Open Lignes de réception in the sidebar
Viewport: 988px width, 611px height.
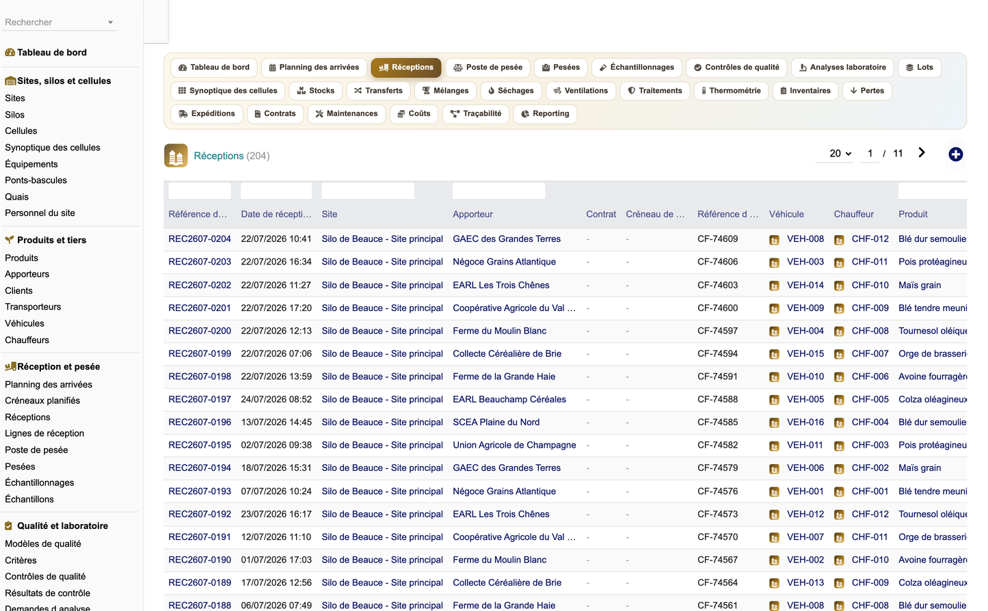click(44, 433)
